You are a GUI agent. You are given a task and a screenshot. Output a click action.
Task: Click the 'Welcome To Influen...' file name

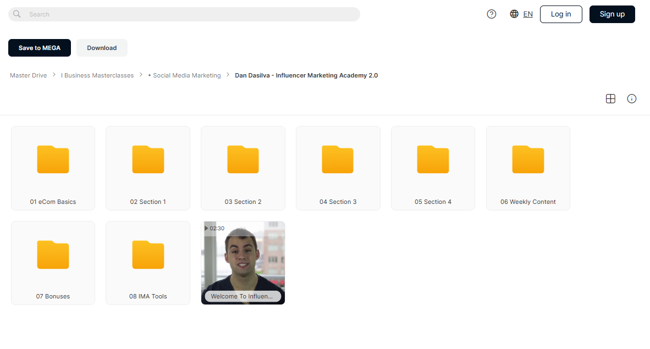click(242, 296)
